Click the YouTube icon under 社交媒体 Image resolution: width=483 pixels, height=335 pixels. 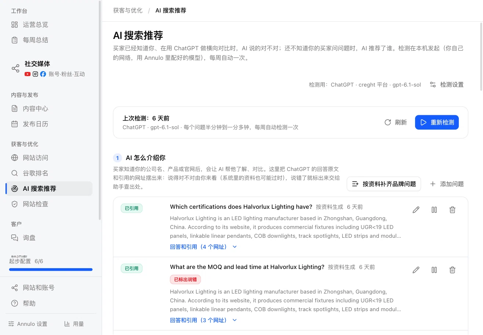tap(28, 74)
